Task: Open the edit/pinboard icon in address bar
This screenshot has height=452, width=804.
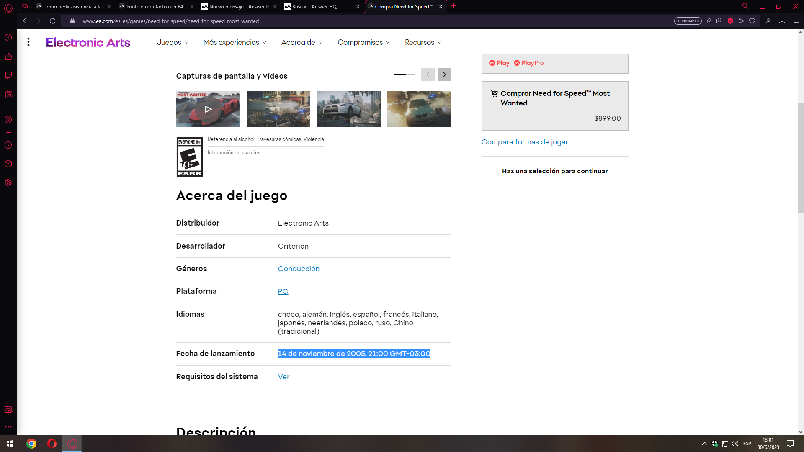Action: (709, 21)
